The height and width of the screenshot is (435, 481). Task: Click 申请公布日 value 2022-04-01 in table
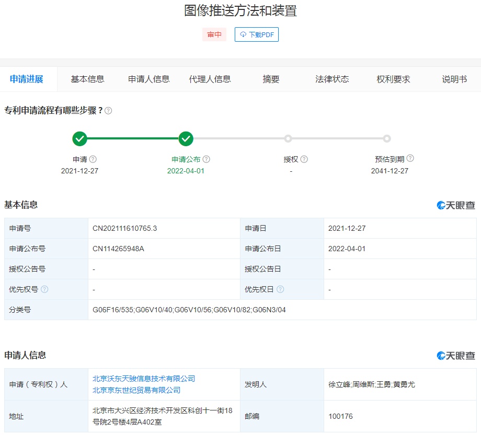coord(347,249)
